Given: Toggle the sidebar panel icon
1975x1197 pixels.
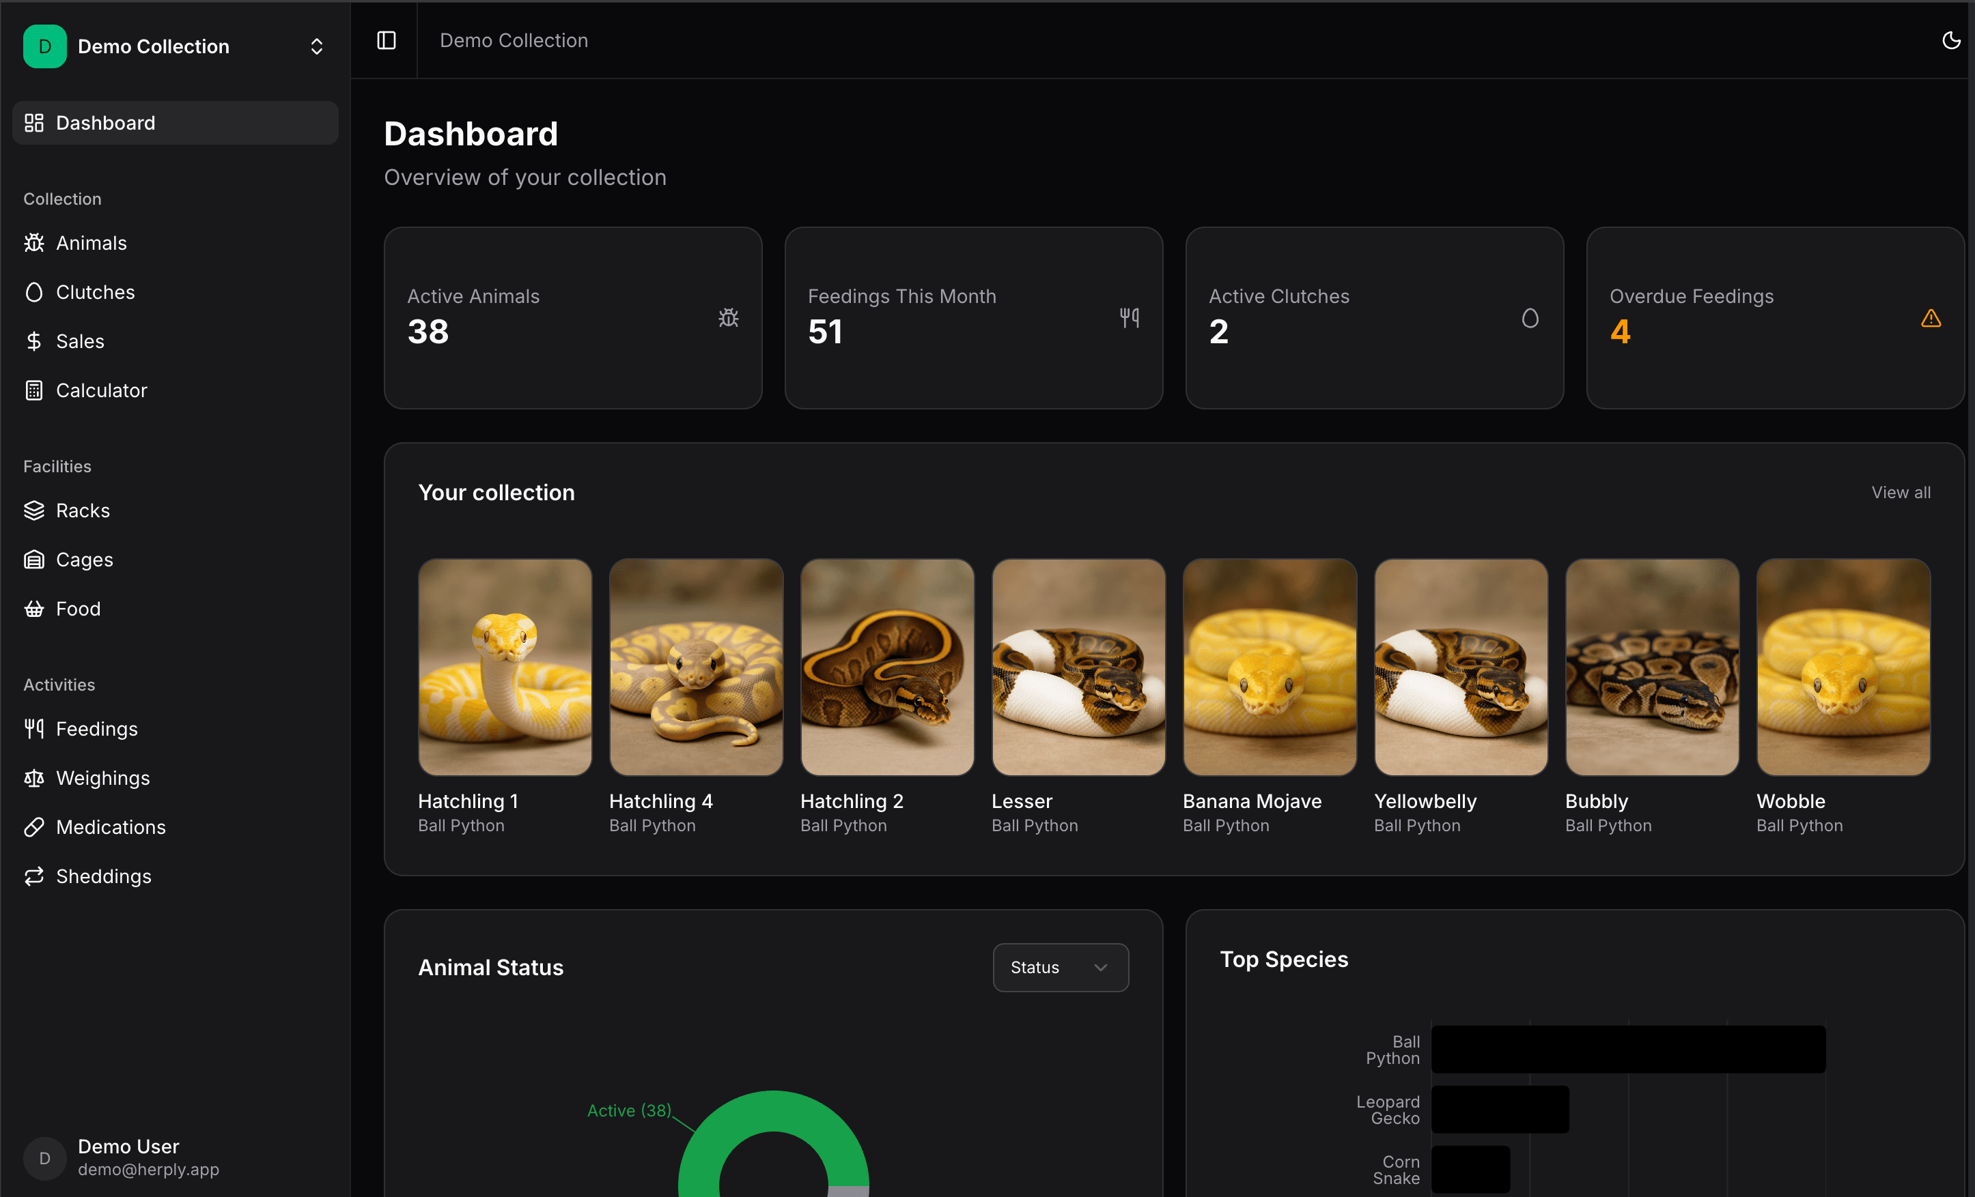Looking at the screenshot, I should [387, 40].
